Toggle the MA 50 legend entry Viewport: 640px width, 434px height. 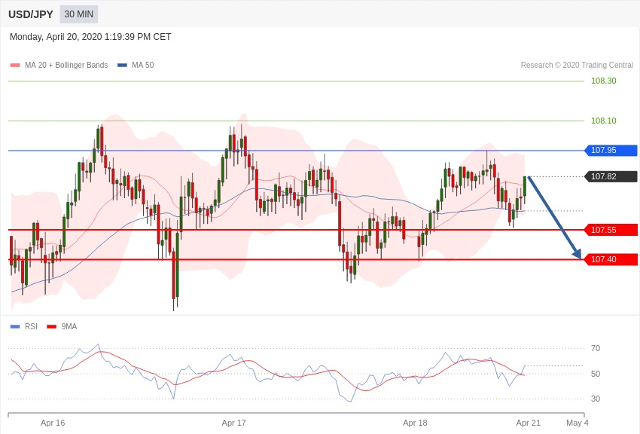click(136, 65)
